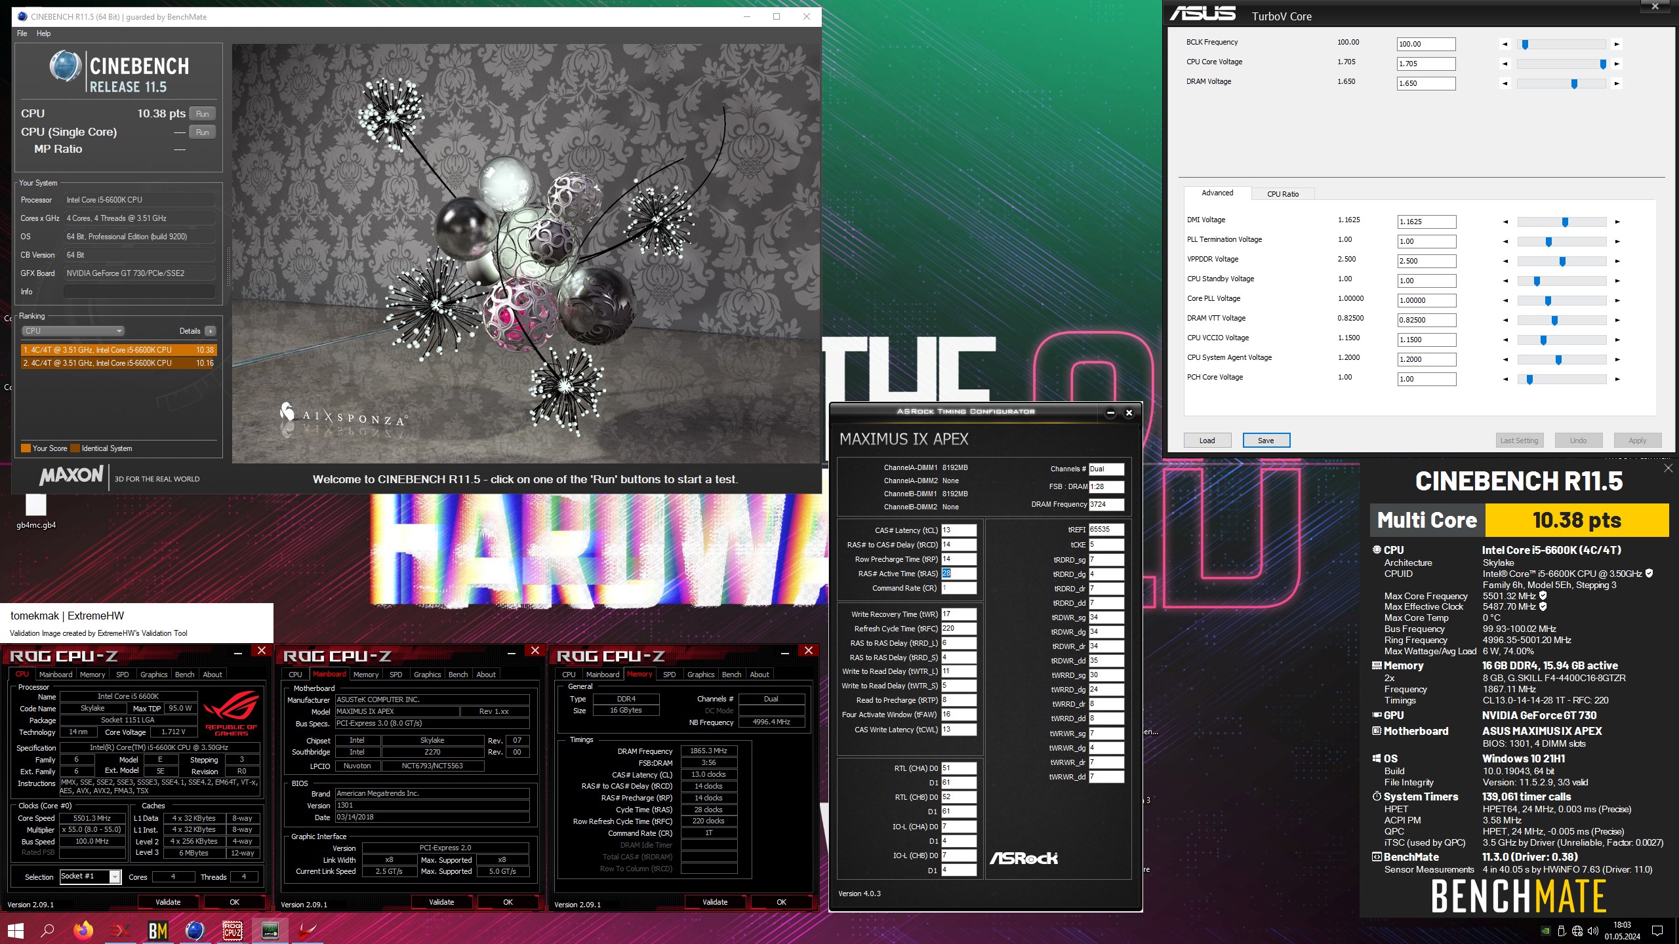Minimize the ASRock Timing Configurator
Viewport: 1679px width, 944px height.
pyautogui.click(x=1110, y=413)
